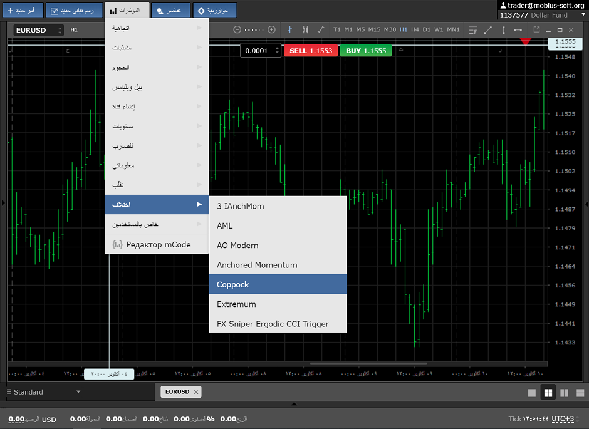The width and height of the screenshot is (589, 429).
Task: Detach chart into separate window
Action: point(536,29)
